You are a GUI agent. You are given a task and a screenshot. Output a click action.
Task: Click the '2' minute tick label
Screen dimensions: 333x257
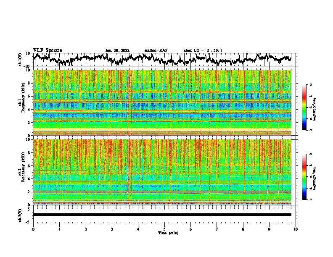point(86,229)
